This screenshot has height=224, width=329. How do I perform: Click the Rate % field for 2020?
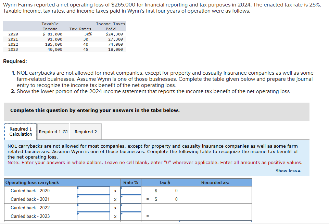pos(131,191)
